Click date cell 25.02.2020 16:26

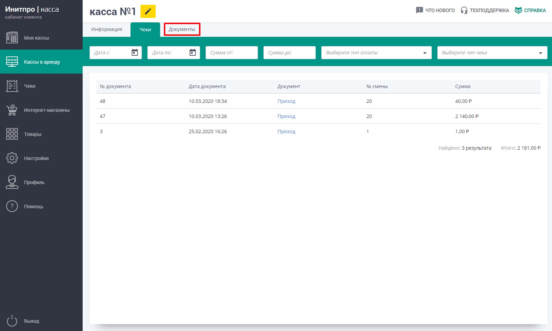[208, 131]
